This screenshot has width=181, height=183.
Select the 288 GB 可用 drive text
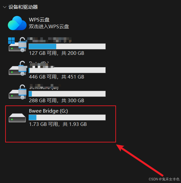(x=57, y=101)
